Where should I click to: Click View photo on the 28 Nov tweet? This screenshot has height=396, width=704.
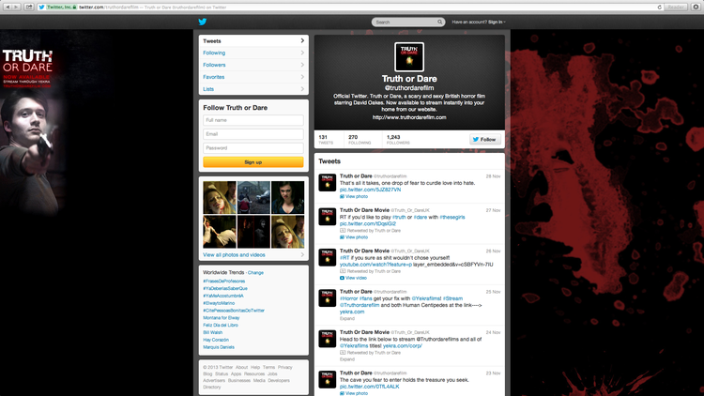click(354, 197)
